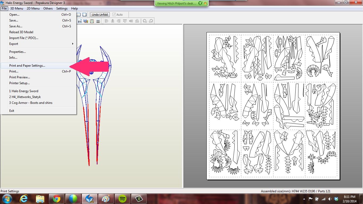
Task: Open the 3D Menu
Action: tap(17, 8)
